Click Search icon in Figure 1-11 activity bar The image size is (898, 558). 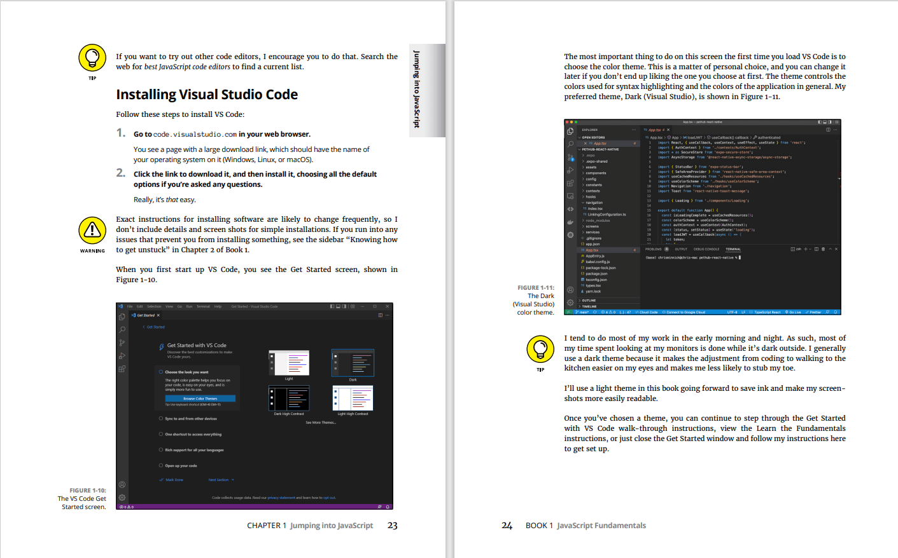(570, 144)
